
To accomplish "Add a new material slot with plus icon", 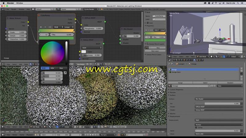I will click(x=241, y=68).
